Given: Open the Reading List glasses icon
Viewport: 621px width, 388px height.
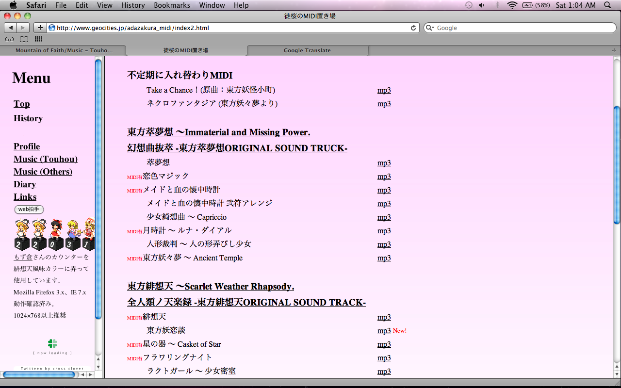Looking at the screenshot, I should point(9,39).
